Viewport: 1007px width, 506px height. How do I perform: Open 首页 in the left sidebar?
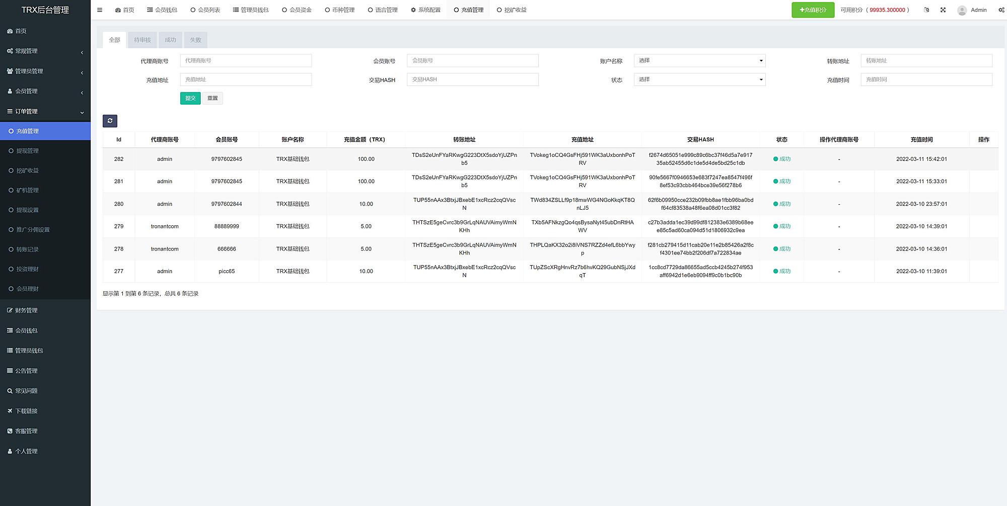[21, 31]
